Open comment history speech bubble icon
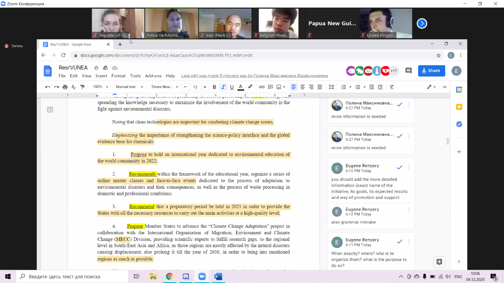The width and height of the screenshot is (504, 283). point(408,71)
